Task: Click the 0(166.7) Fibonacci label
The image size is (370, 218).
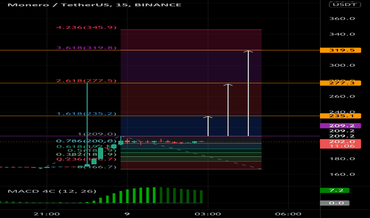Action: [x=97, y=167]
